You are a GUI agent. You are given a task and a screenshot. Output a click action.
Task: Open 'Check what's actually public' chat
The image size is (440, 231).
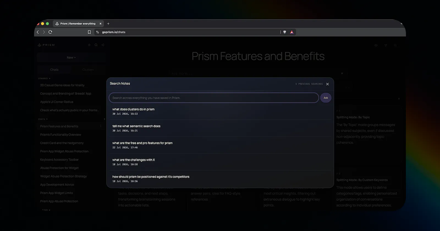point(69,110)
